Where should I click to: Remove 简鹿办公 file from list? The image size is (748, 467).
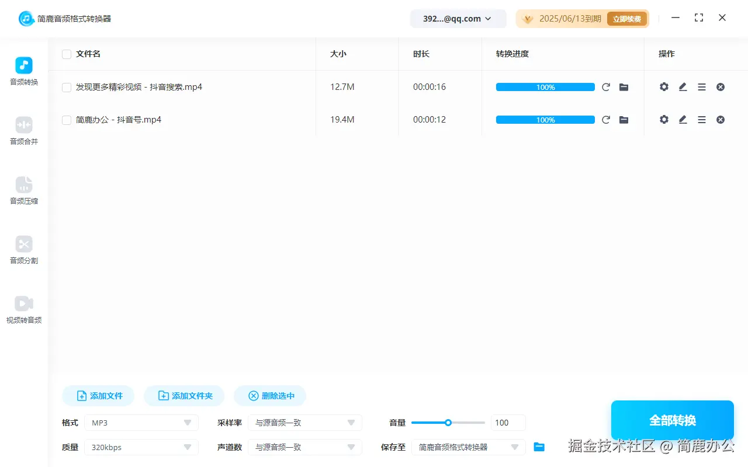click(721, 120)
